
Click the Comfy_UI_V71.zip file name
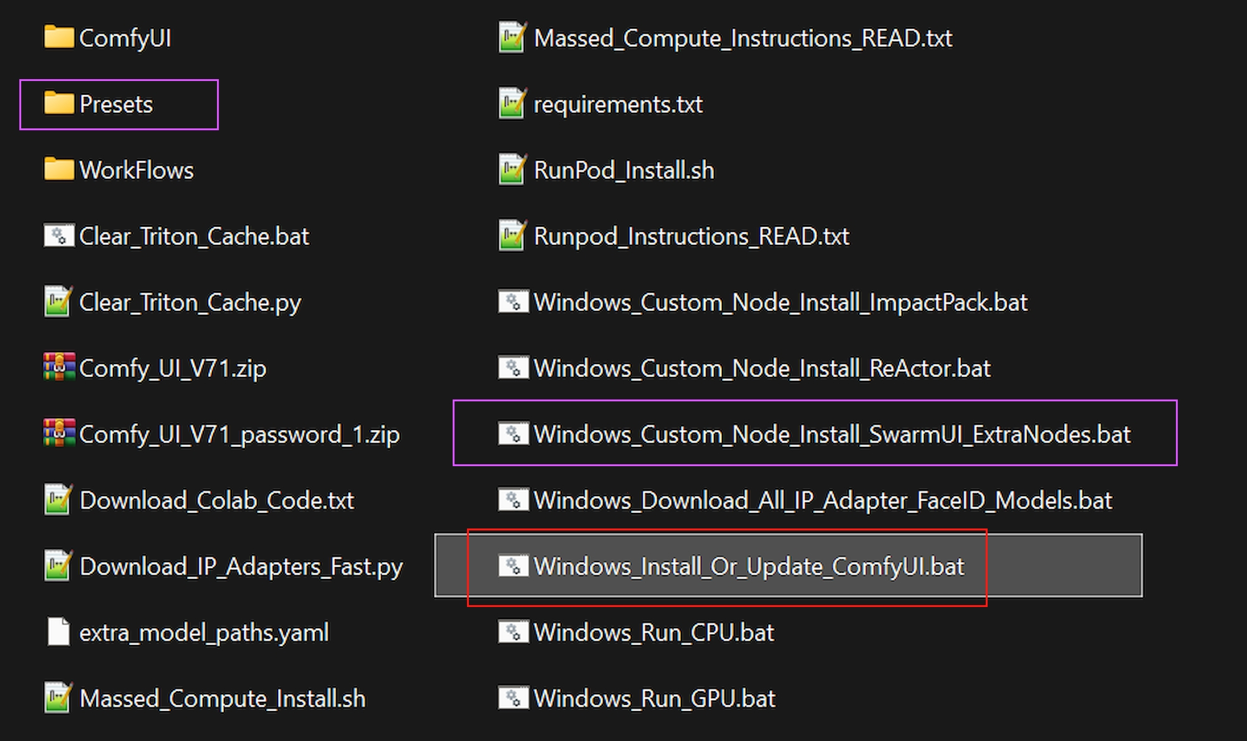173,369
